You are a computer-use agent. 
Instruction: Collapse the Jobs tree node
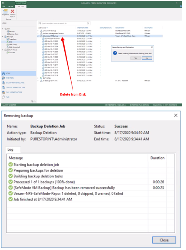pyautogui.click(x=2, y=29)
